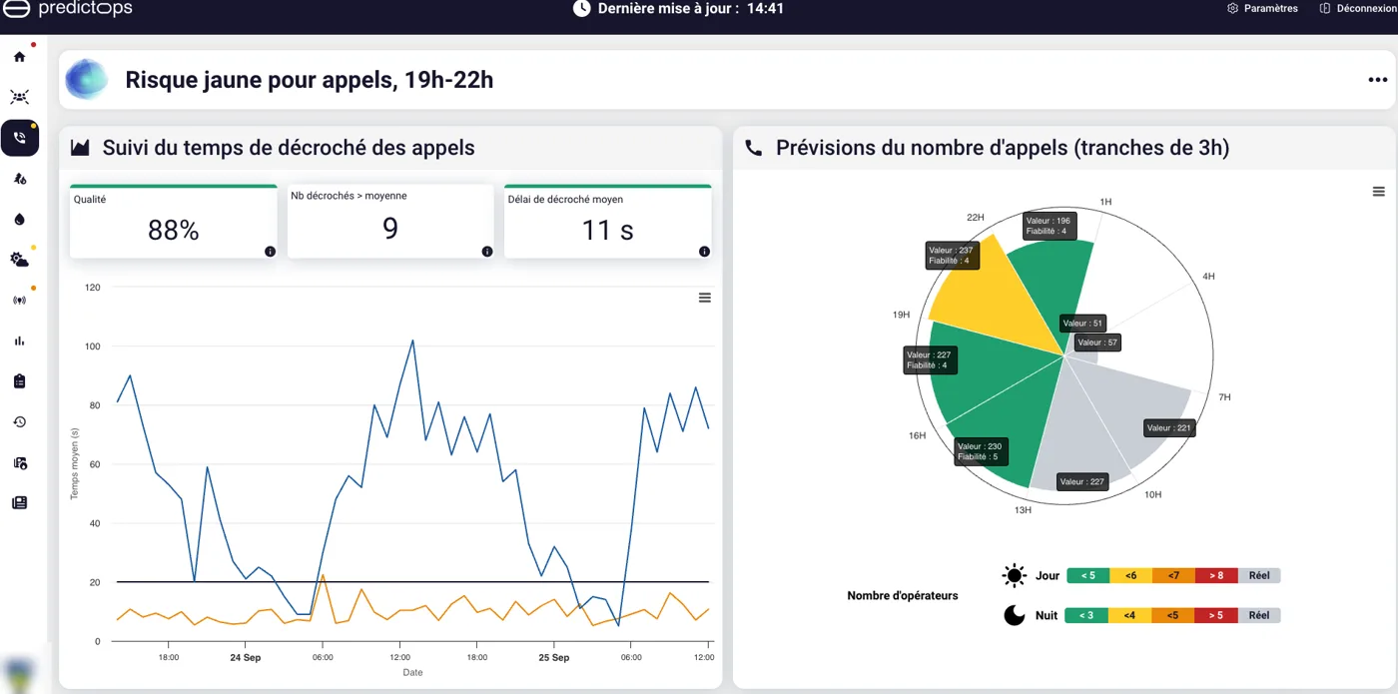This screenshot has width=1398, height=694.
Task: Click the Jour orange '<7' swatch
Action: point(1173,576)
